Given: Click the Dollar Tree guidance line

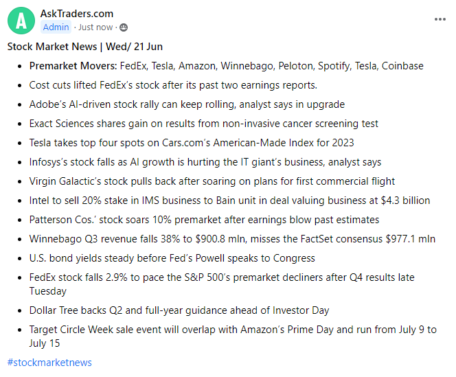Looking at the screenshot, I should pos(179,310).
